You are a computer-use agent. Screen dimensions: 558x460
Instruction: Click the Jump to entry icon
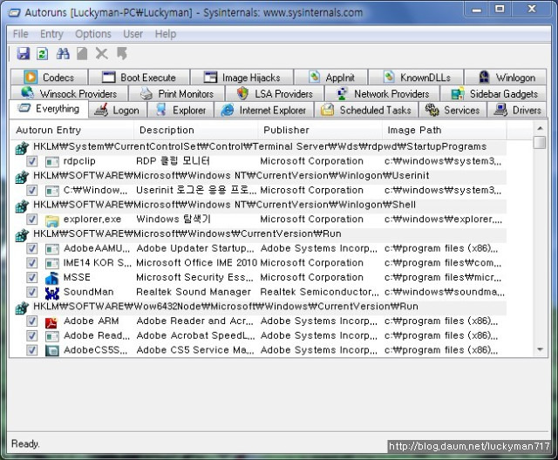(122, 54)
